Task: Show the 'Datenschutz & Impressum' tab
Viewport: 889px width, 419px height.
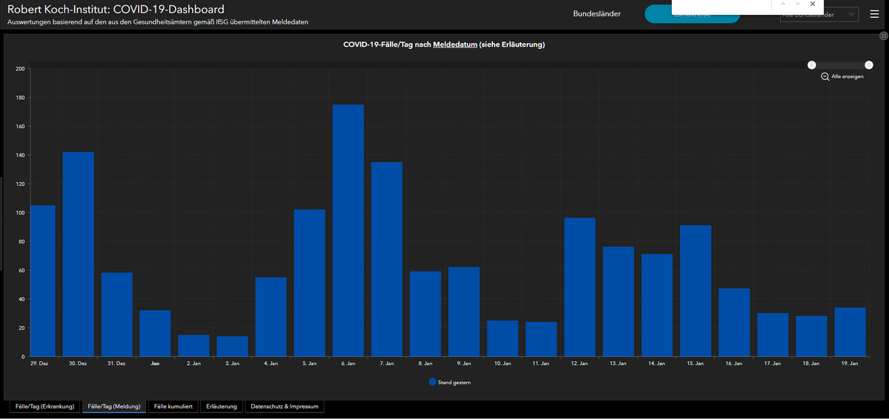Action: coord(285,406)
